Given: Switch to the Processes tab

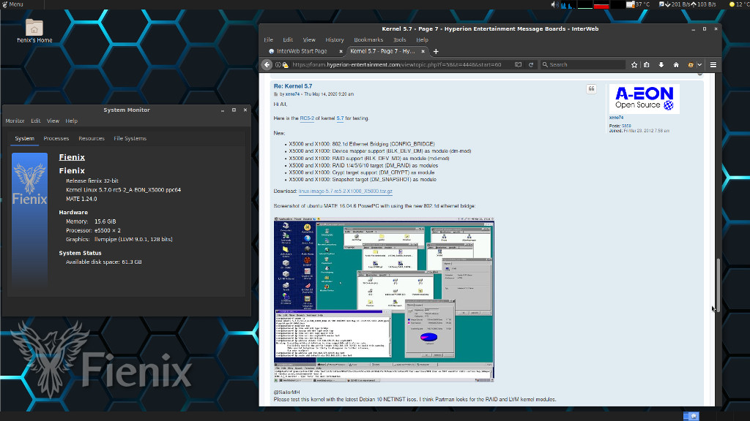Looking at the screenshot, I should [56, 138].
